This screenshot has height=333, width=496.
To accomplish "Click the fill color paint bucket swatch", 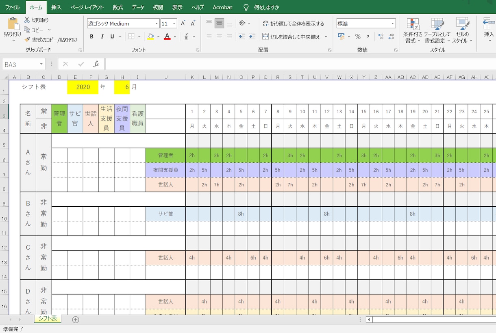I will point(151,37).
